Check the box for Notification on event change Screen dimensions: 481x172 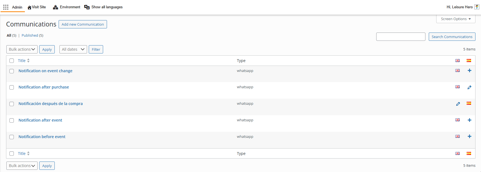pyautogui.click(x=12, y=71)
